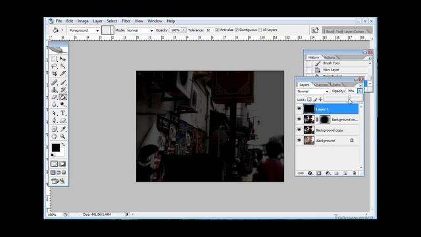The width and height of the screenshot is (421, 237).
Task: Open the File menu
Action: [x=59, y=21]
